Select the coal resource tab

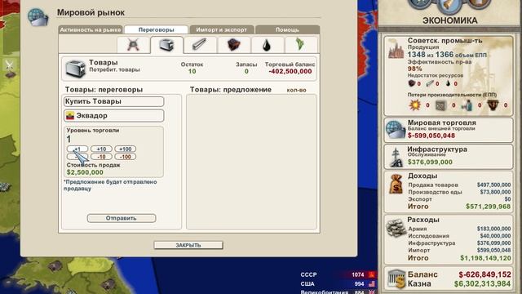[x=234, y=45]
